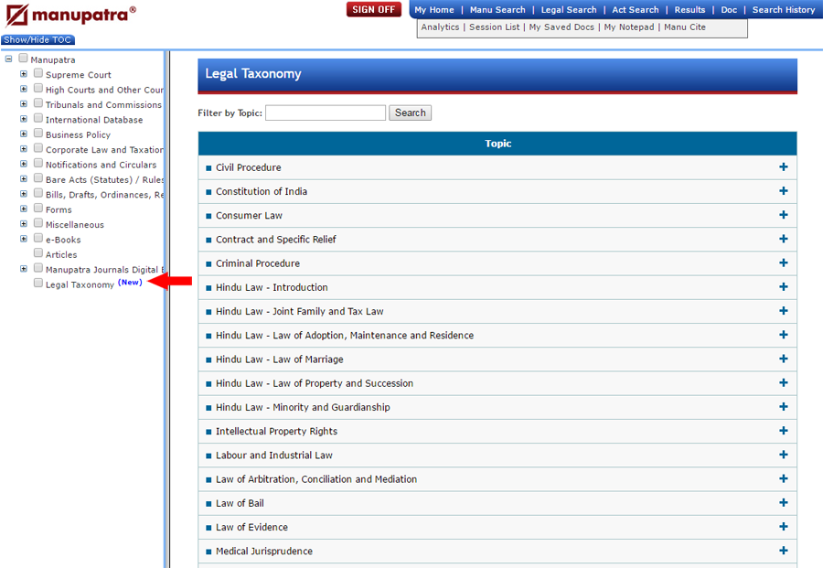The width and height of the screenshot is (823, 568).
Task: Collapse the Manupatra root tree node
Action: point(8,59)
